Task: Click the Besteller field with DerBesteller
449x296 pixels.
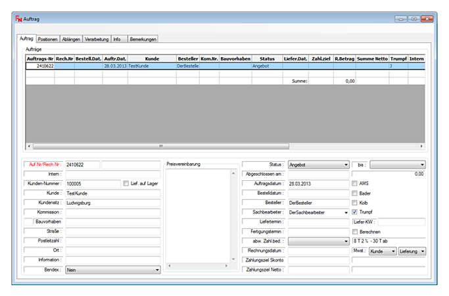Action: (x=318, y=203)
